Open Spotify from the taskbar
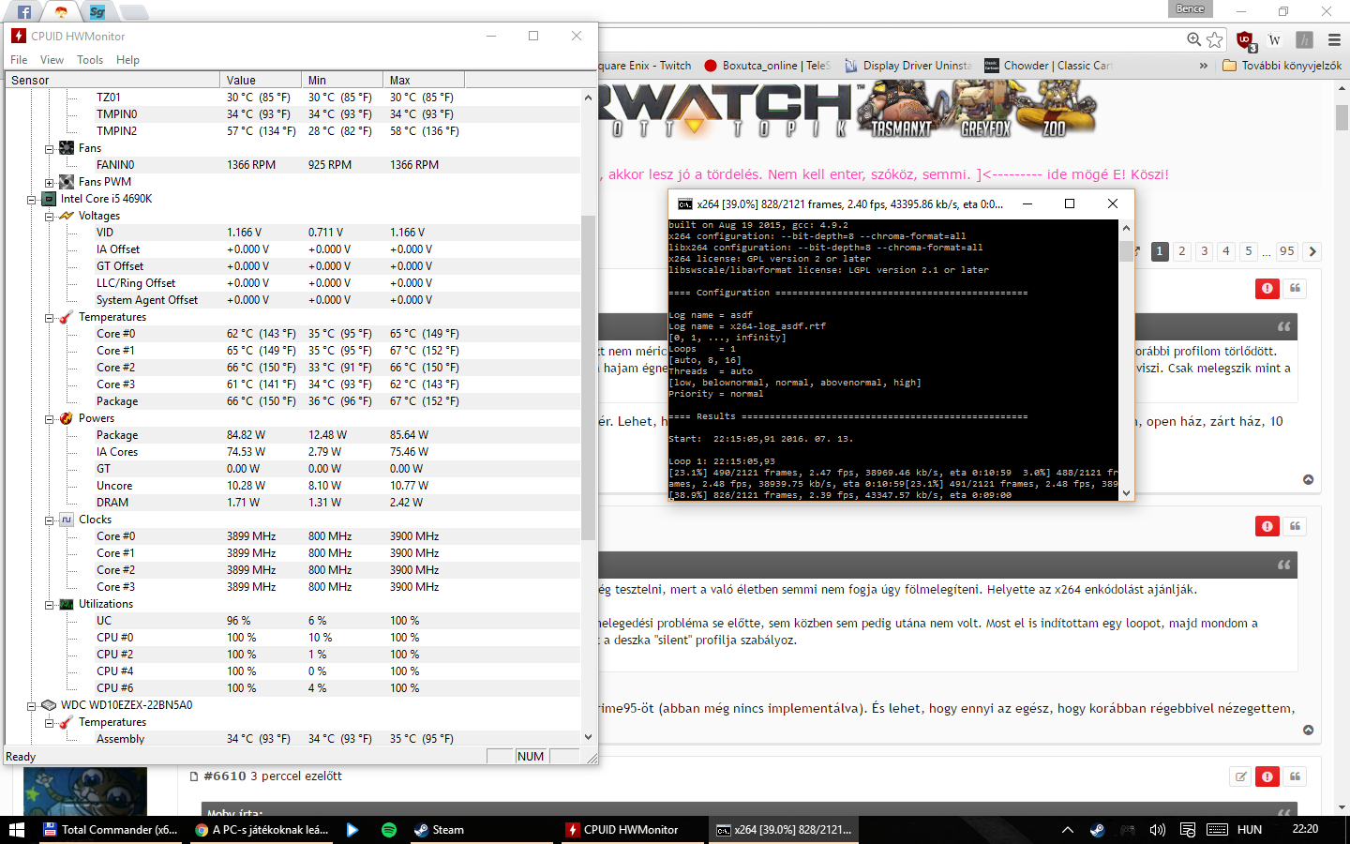Image resolution: width=1350 pixels, height=844 pixels. [x=389, y=830]
